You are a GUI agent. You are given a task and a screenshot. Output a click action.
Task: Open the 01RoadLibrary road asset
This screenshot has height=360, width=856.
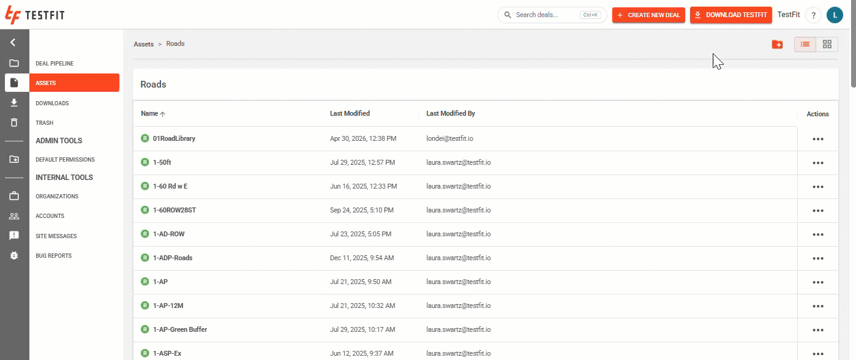click(174, 138)
